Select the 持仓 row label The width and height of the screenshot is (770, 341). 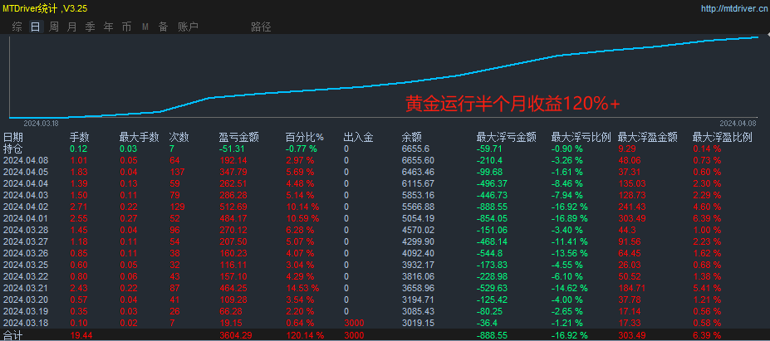tap(13, 149)
